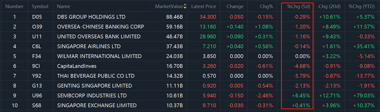Viewport: 380px width, 112px height.
Task: Sort by the %Chg (5d) column header
Action: tap(299, 7)
